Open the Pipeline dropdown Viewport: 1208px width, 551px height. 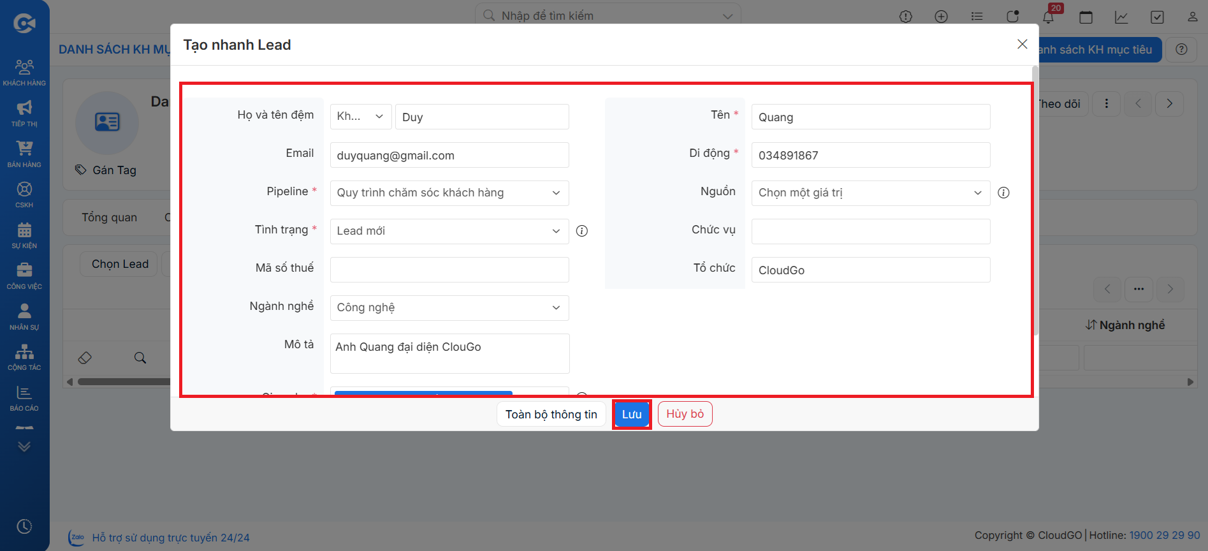(x=449, y=193)
